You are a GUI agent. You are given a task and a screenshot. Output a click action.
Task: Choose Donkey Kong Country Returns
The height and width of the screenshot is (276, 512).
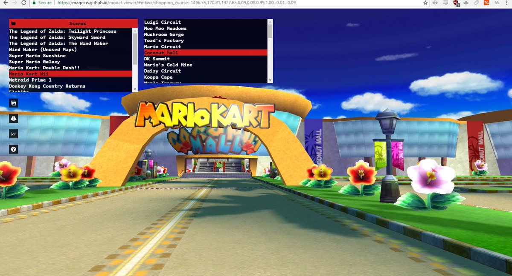[x=71, y=86]
